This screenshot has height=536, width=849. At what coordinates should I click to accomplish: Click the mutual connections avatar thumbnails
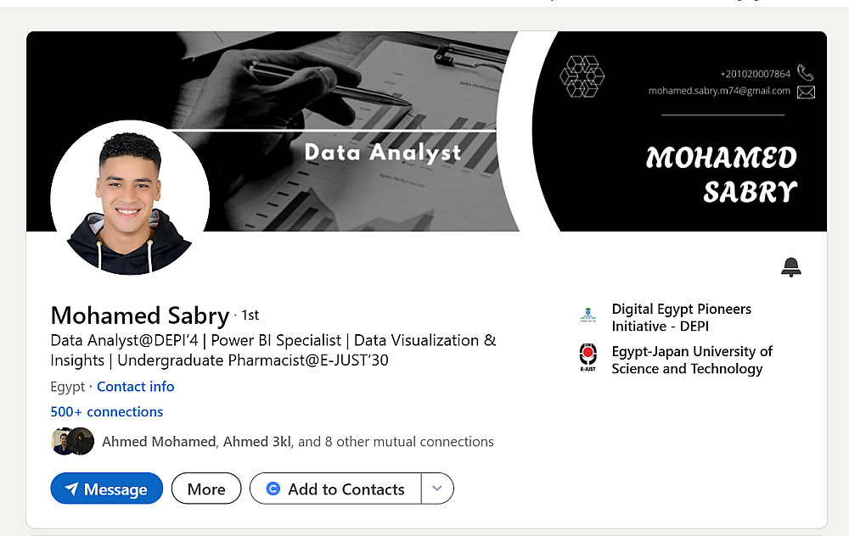pyautogui.click(x=72, y=442)
